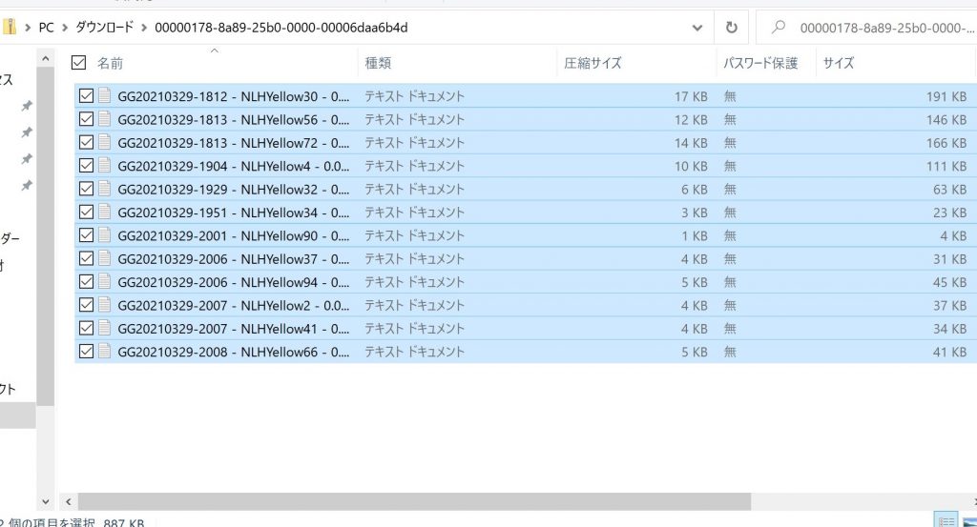Image resolution: width=977 pixels, height=527 pixels.
Task: Click the 191 KB size cell
Action: click(946, 96)
